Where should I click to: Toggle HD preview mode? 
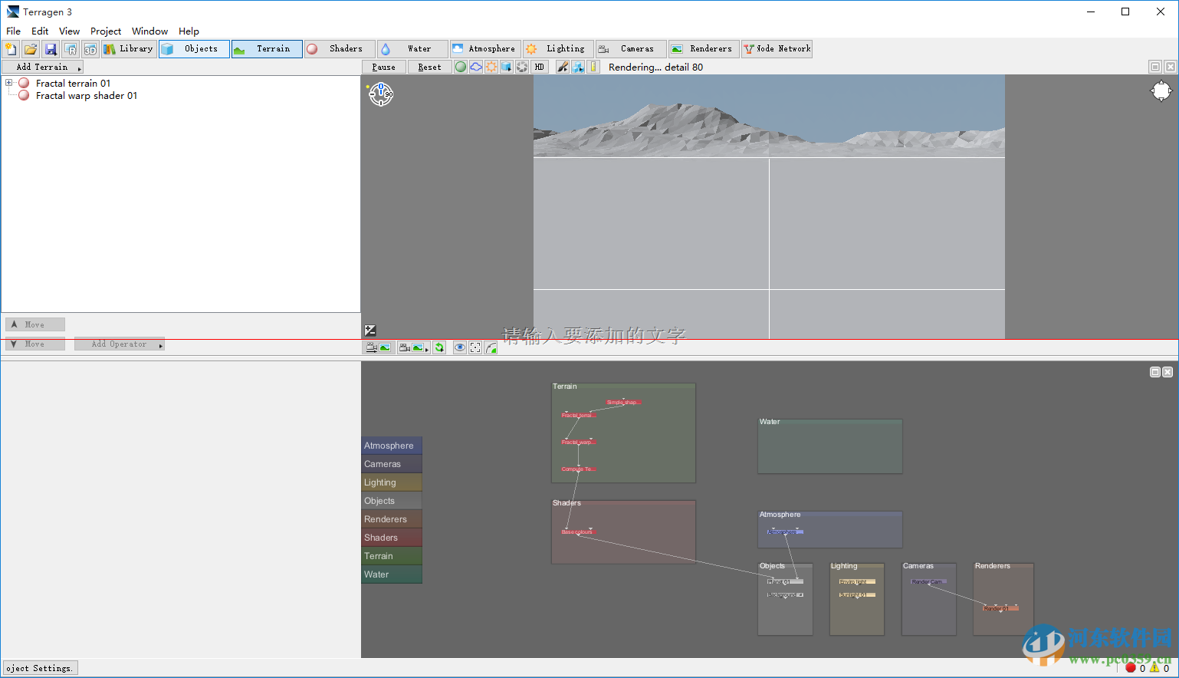pyautogui.click(x=540, y=67)
